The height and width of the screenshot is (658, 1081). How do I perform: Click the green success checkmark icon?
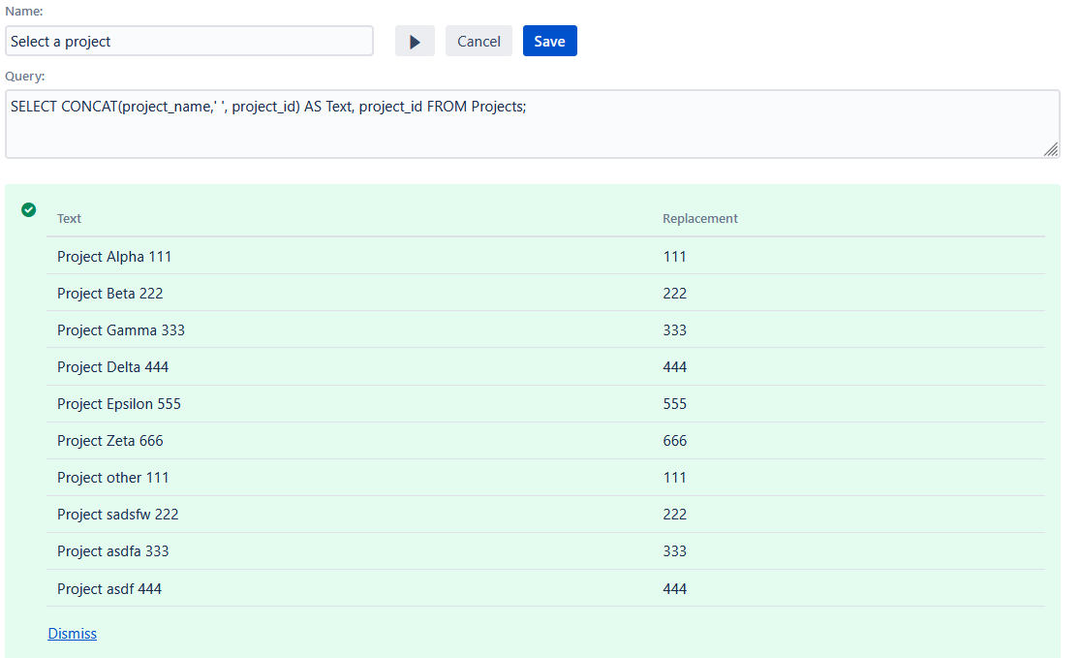click(x=29, y=209)
